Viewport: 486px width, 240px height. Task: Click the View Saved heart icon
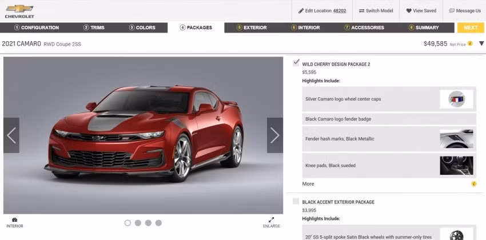click(x=409, y=11)
